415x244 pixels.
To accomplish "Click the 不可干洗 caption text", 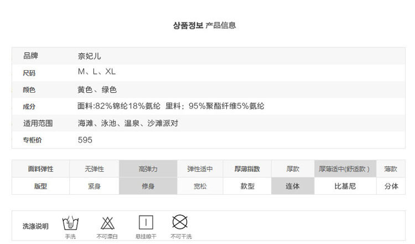I will pos(181,237).
